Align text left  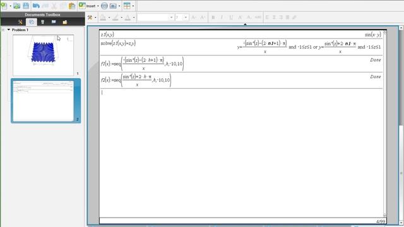click(x=267, y=18)
